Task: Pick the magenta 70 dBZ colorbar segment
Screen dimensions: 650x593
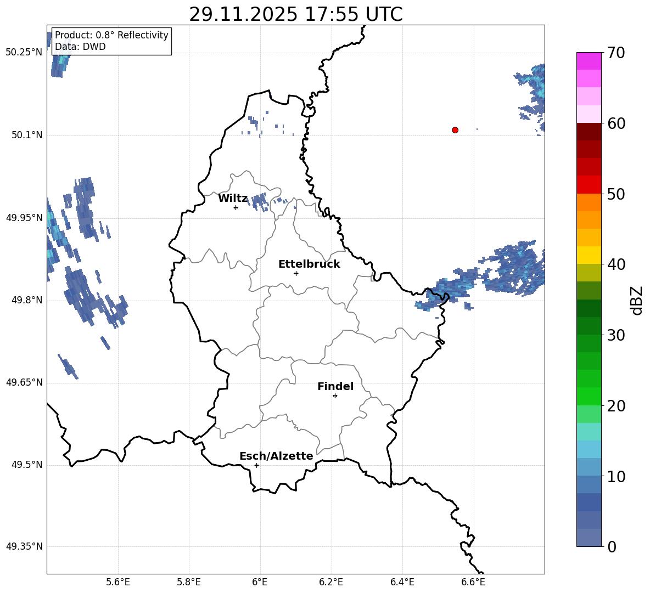Action: click(x=589, y=61)
